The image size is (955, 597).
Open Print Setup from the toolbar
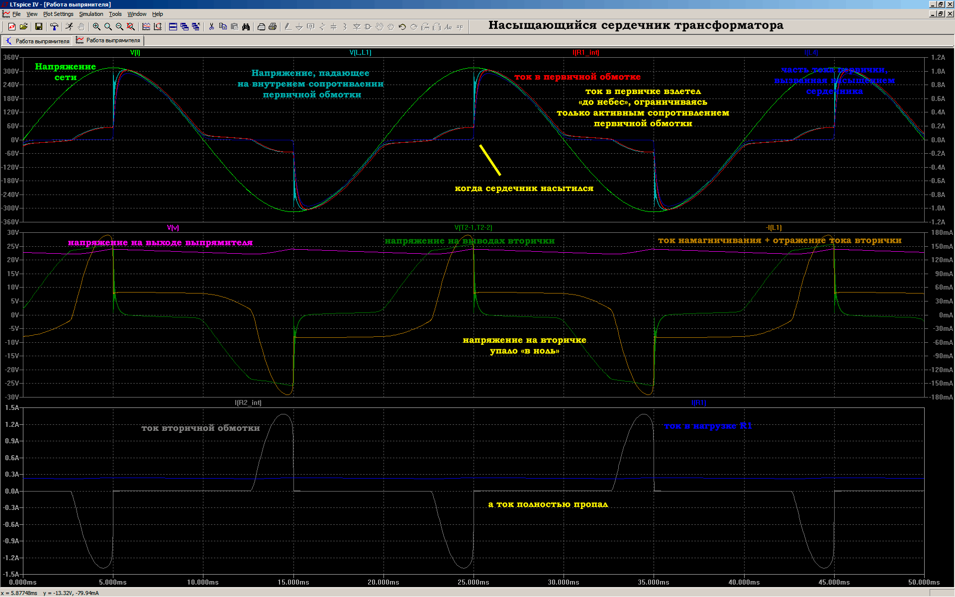[x=261, y=27]
